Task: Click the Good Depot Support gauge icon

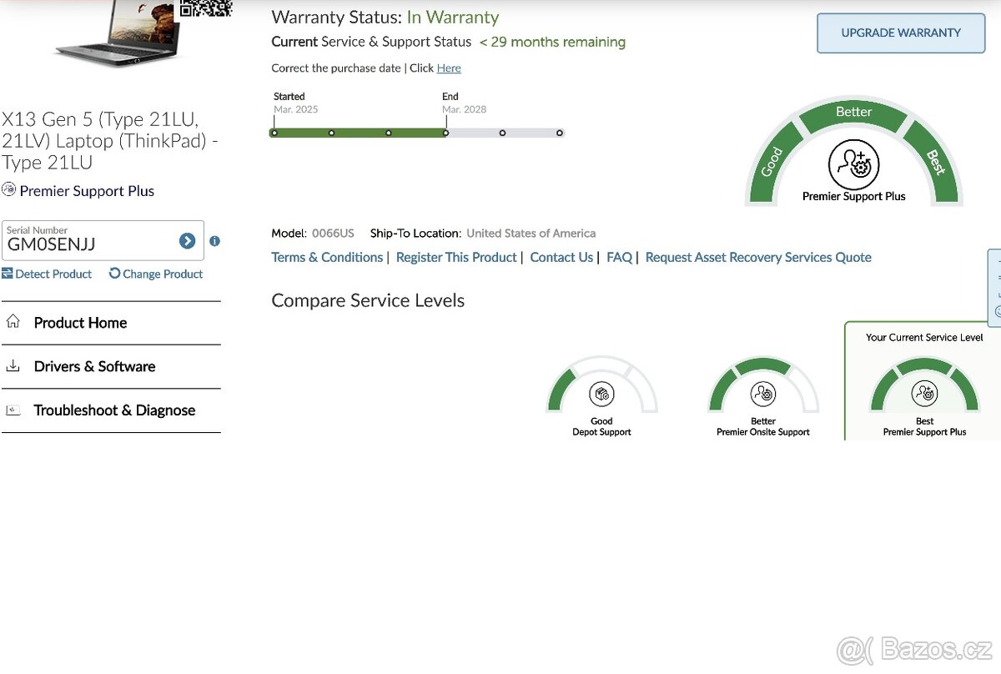Action: (x=601, y=394)
